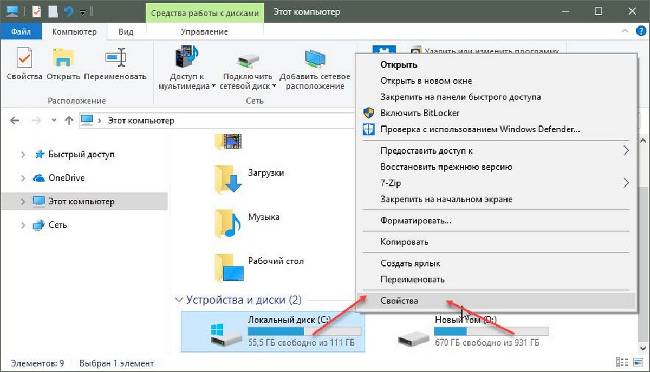Choose Переименовать in context menu

[496, 280]
